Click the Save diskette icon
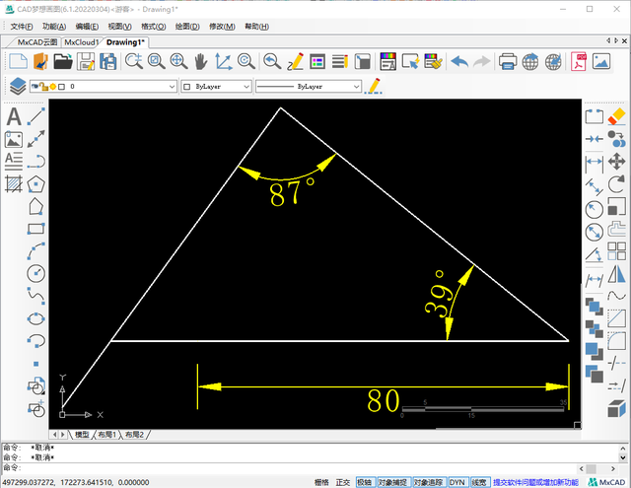 point(86,61)
